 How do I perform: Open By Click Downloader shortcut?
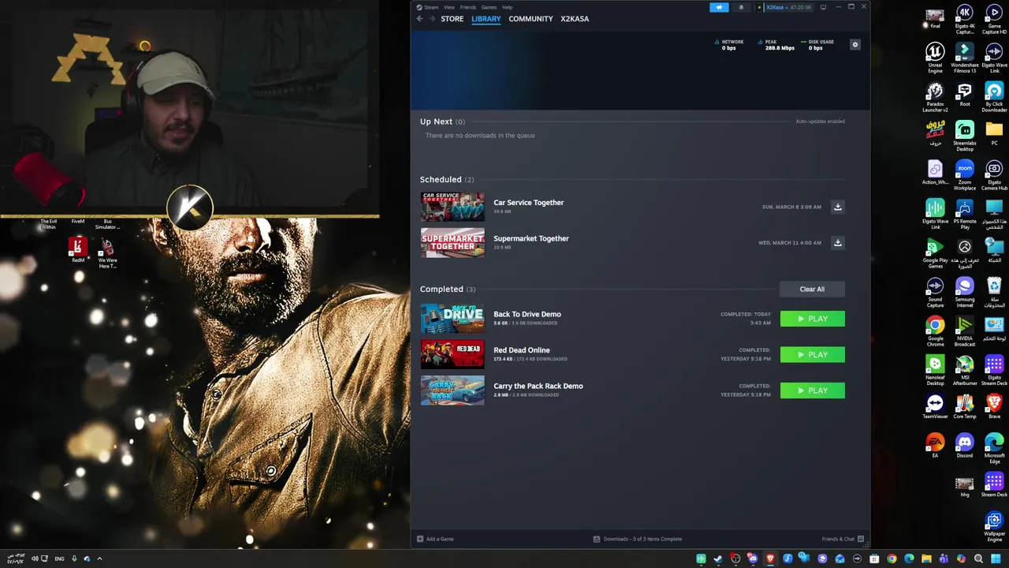994,97
